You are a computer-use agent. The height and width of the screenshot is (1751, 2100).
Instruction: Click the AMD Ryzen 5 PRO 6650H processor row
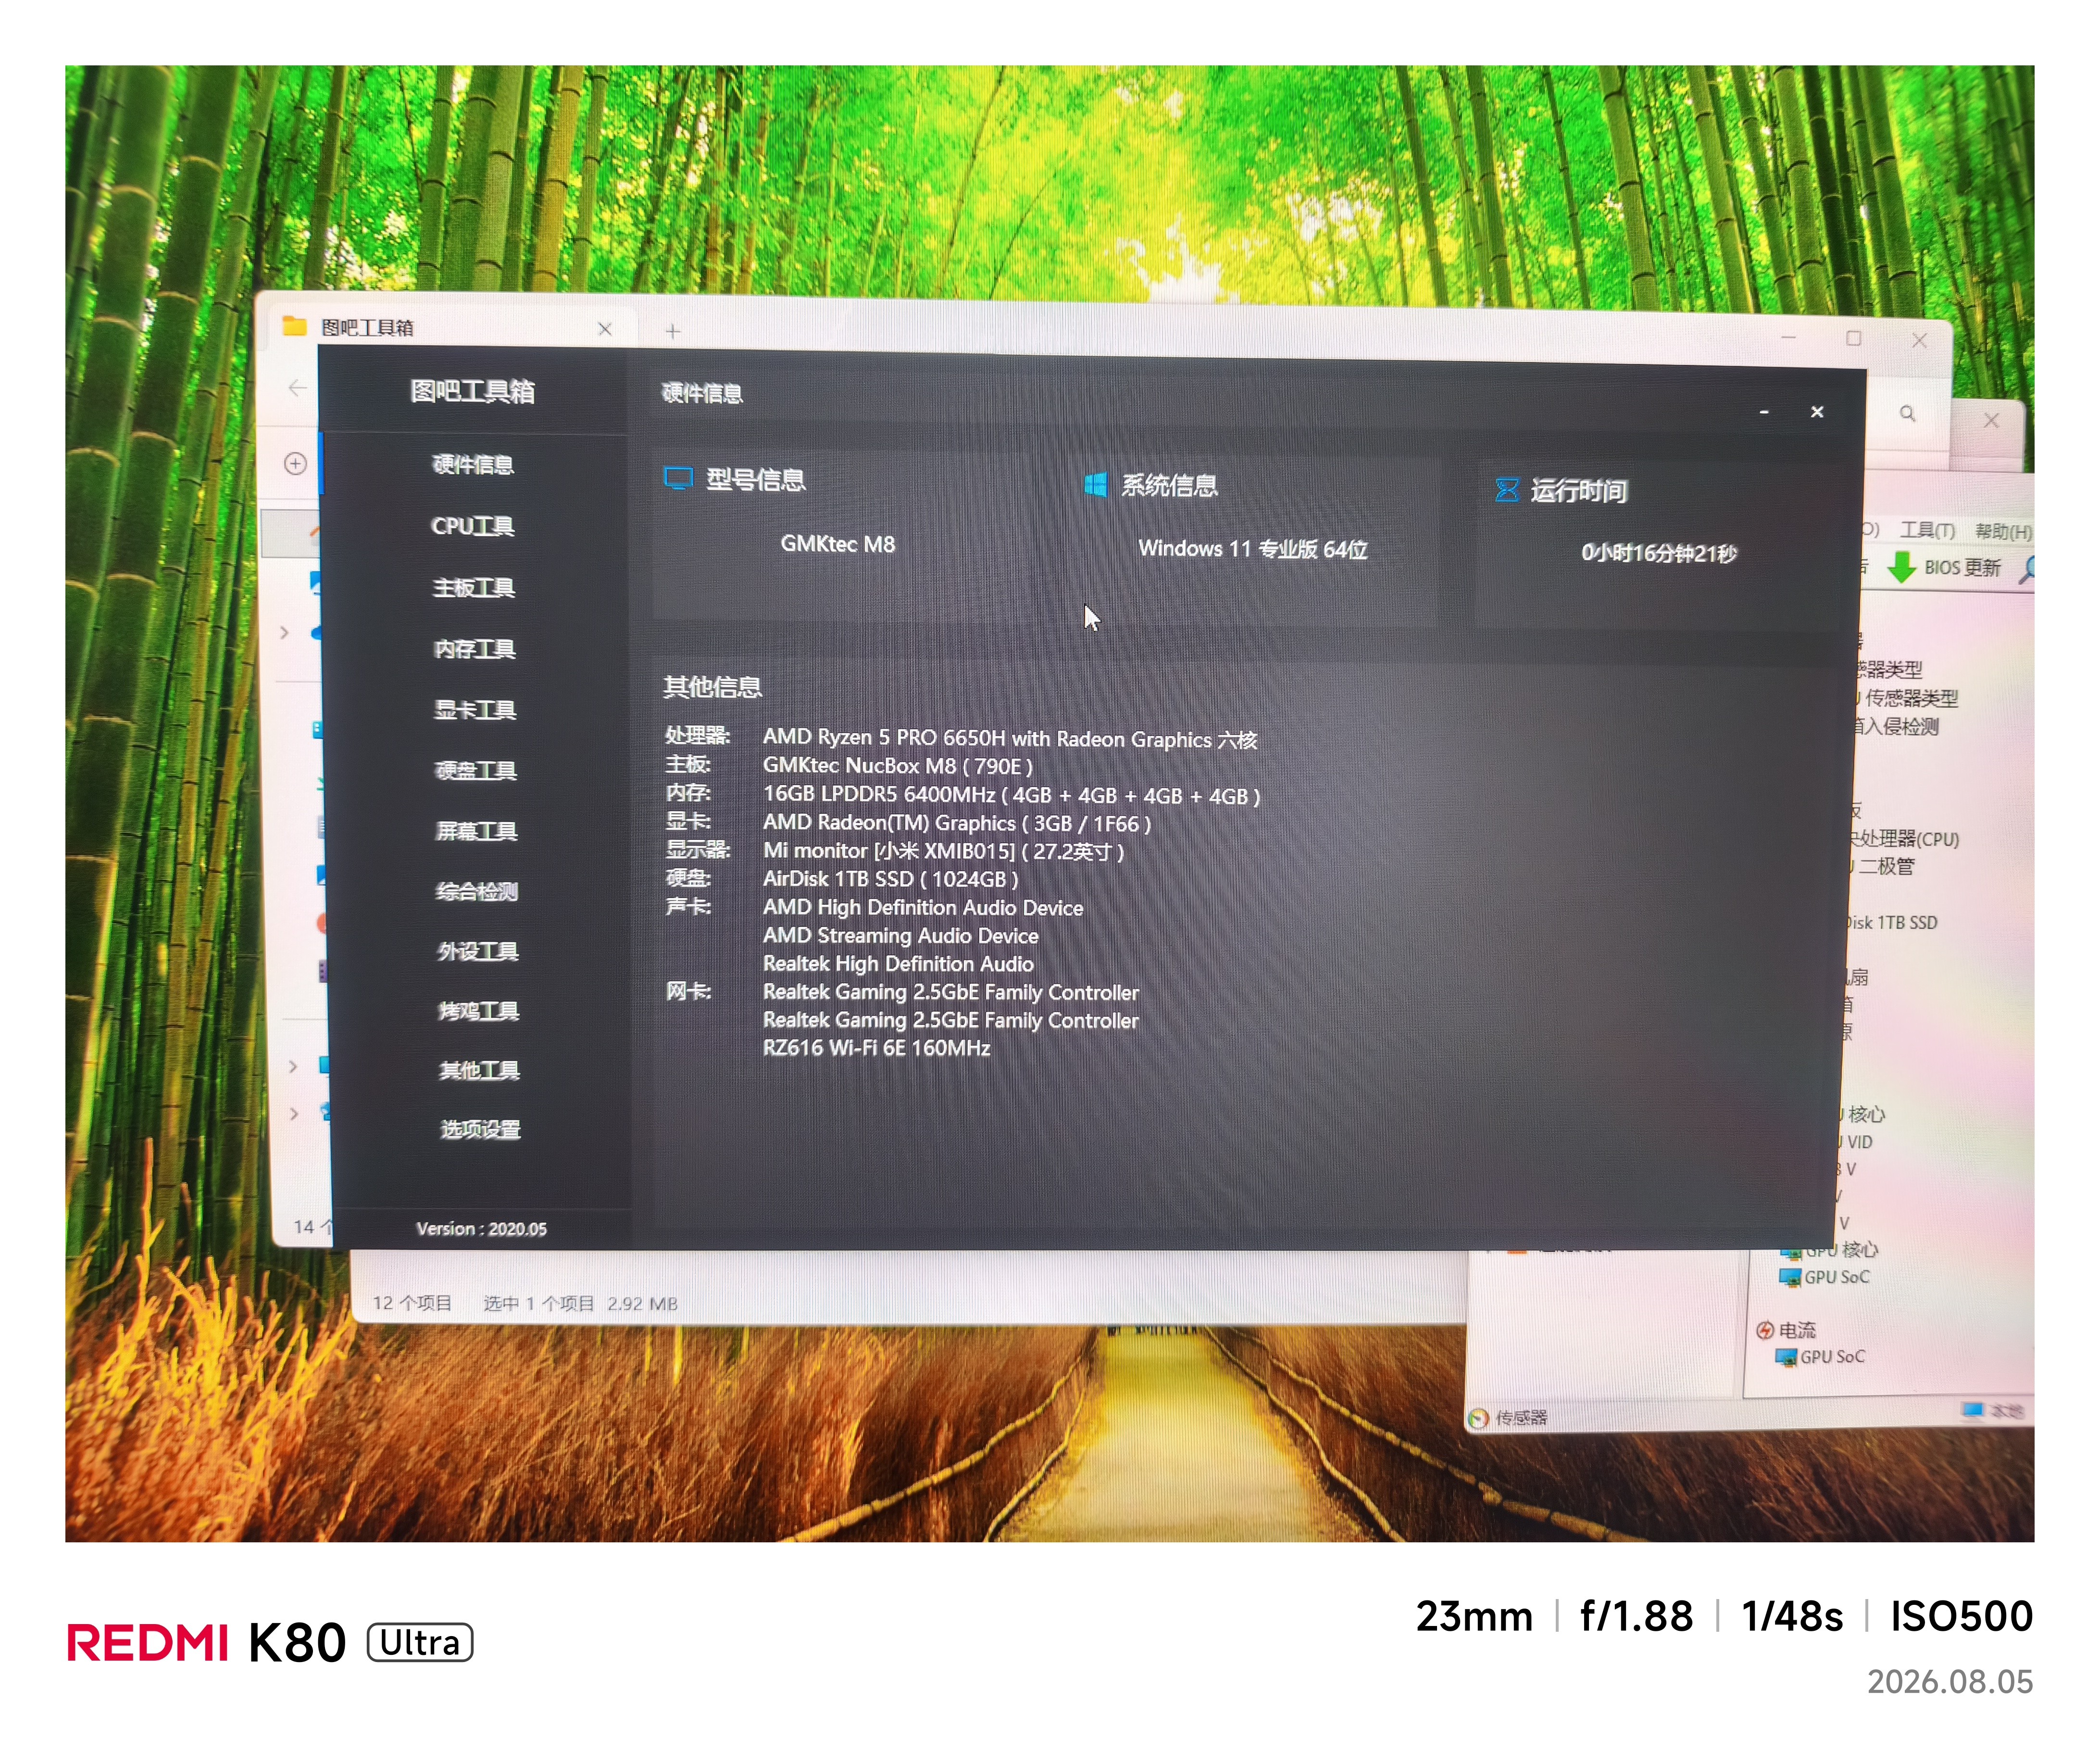click(x=1009, y=738)
